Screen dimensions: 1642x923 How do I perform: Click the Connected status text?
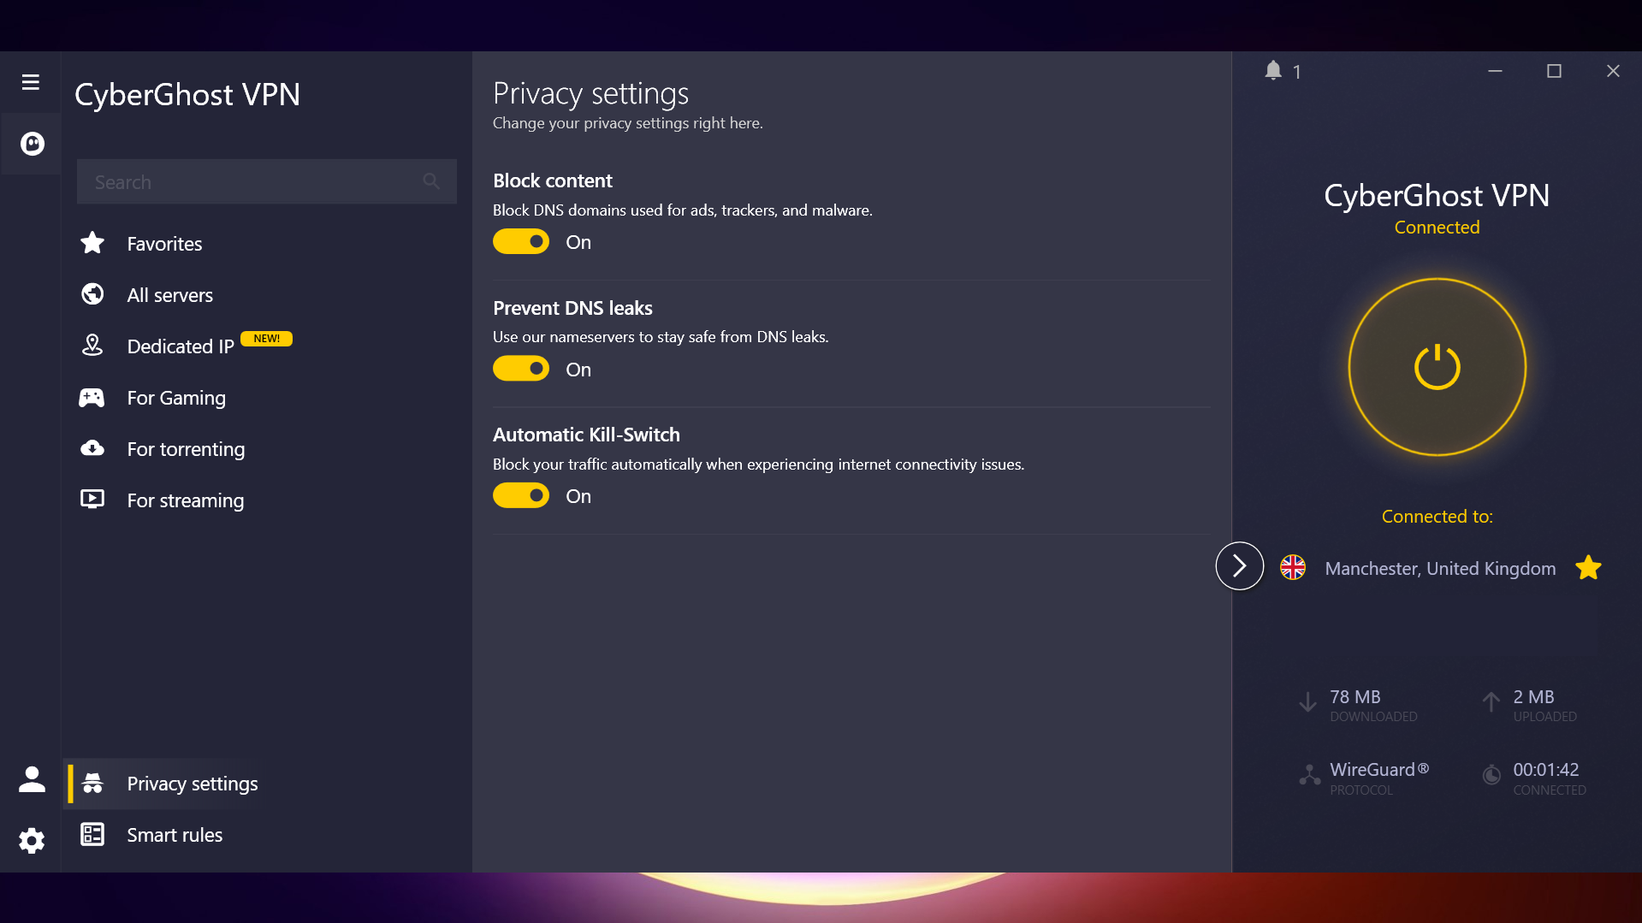point(1437,228)
